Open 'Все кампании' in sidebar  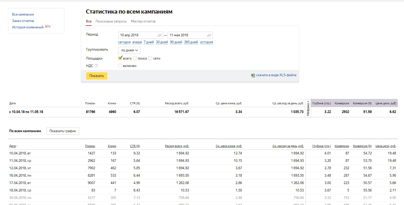pyautogui.click(x=23, y=14)
